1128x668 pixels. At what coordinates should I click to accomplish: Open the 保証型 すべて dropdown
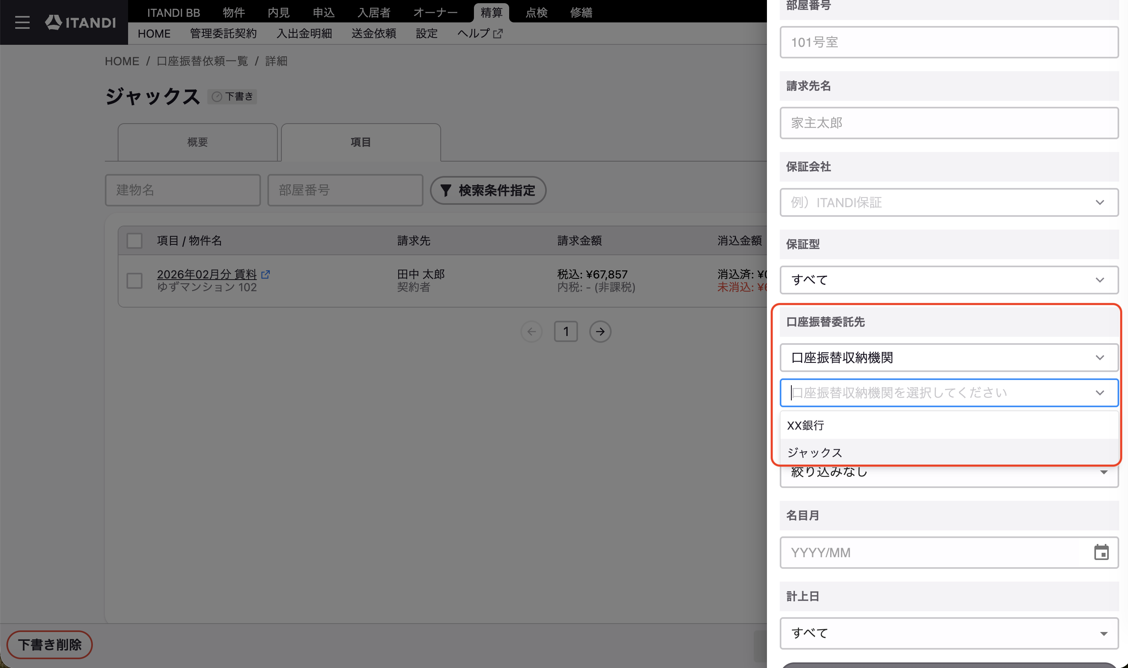tap(949, 280)
